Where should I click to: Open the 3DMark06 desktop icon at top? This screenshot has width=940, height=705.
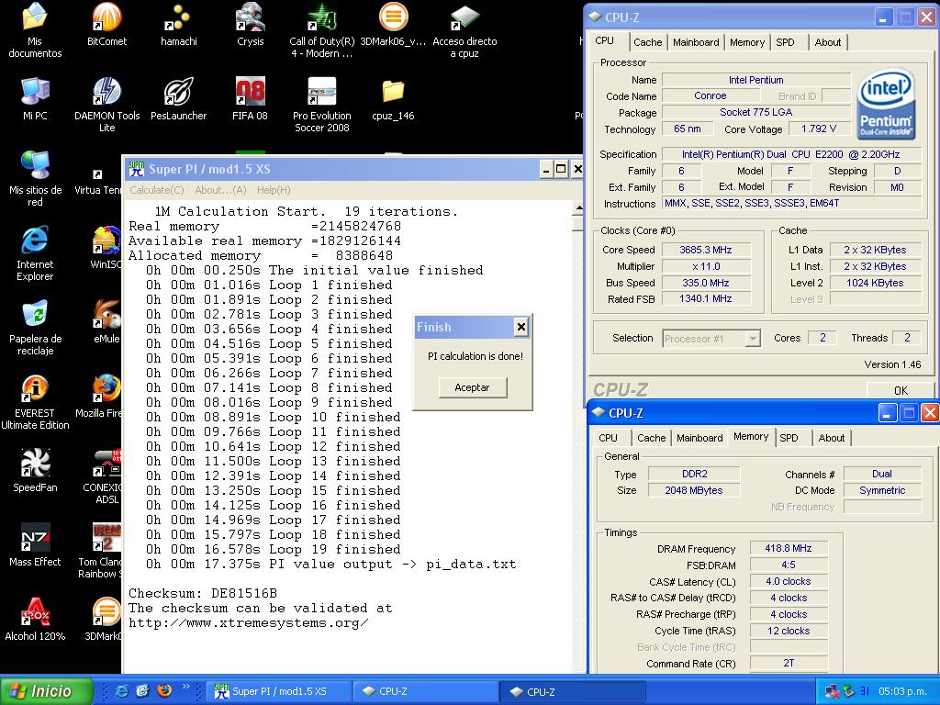click(393, 25)
